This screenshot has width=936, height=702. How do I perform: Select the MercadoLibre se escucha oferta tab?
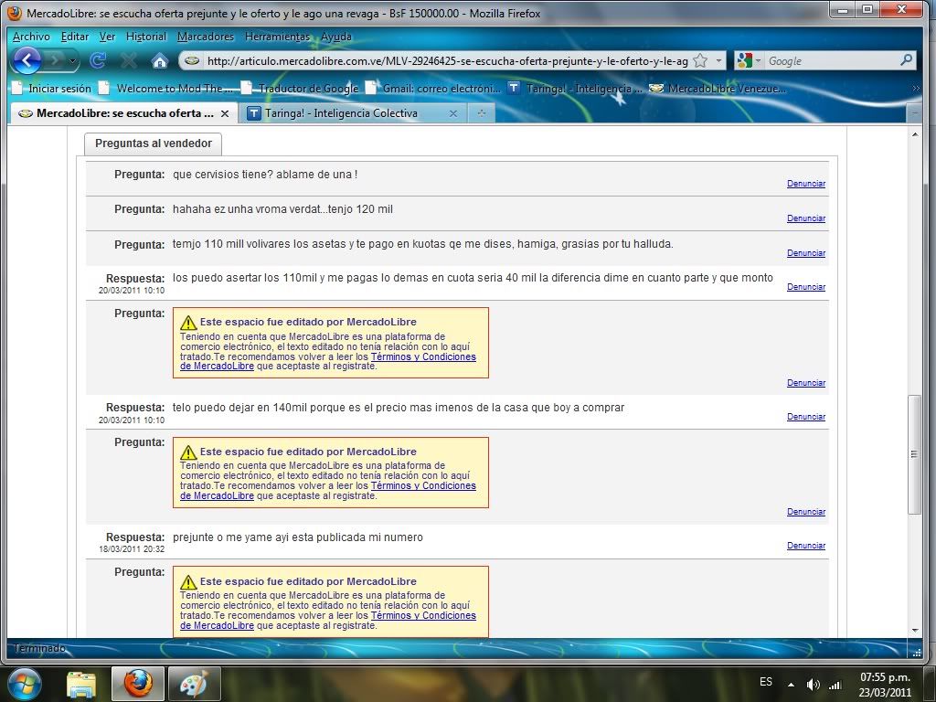123,112
